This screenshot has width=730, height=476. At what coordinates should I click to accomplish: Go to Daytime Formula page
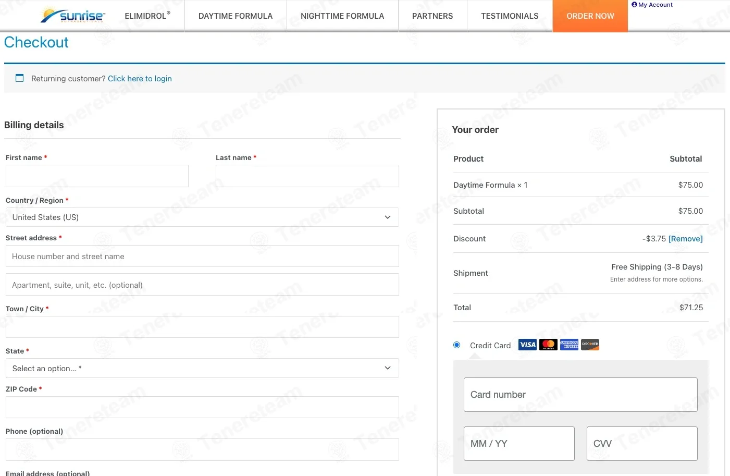pyautogui.click(x=236, y=16)
